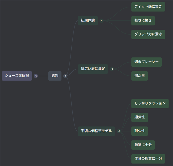Collapse the 初期体験 branch chevron
This screenshot has height=166, width=173.
click(102, 21)
